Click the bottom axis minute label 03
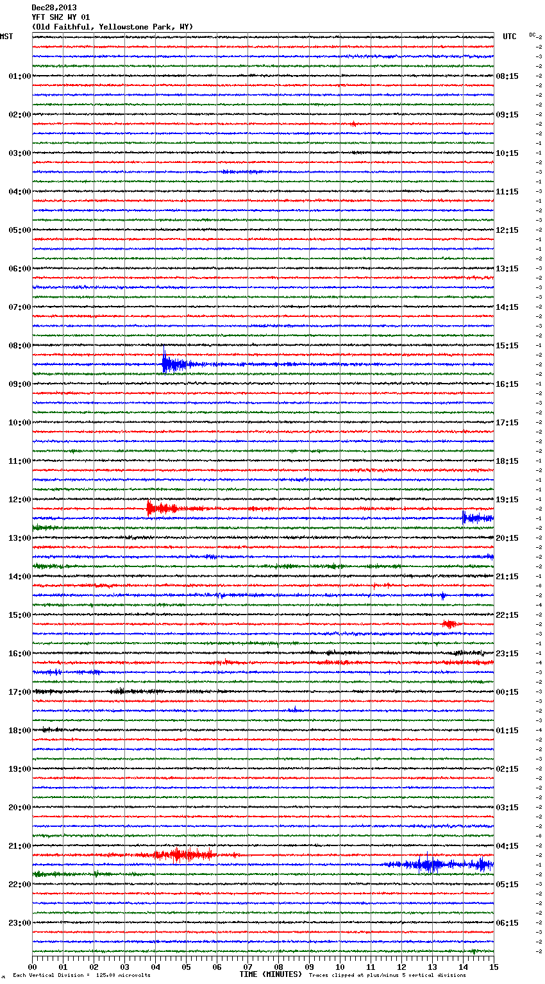Viewport: 545px width, 984px height. [x=125, y=967]
